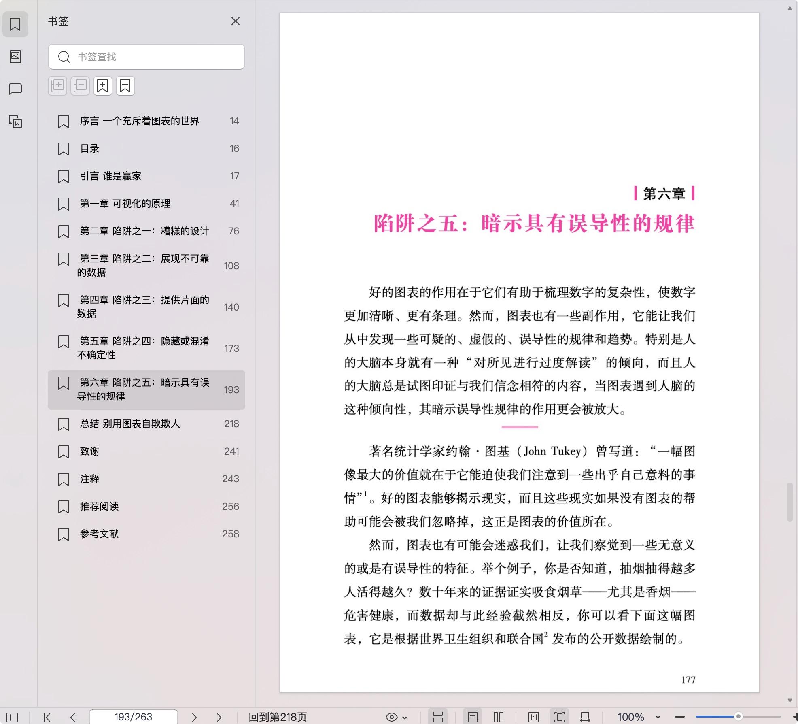Click the add bookmark icon

click(103, 86)
